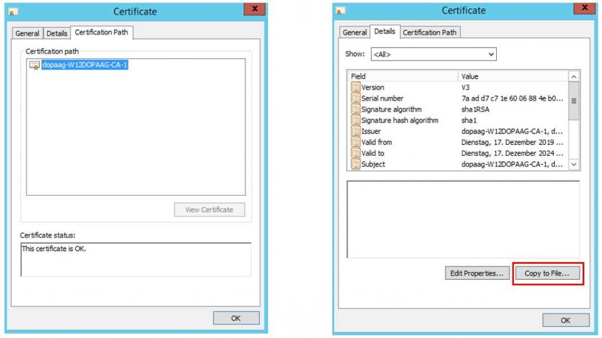This screenshot has height=338, width=602.
Task: Select the Subject row label
Action: click(x=373, y=164)
